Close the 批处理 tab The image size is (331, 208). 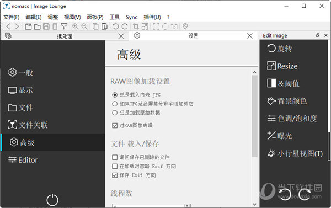point(121,36)
